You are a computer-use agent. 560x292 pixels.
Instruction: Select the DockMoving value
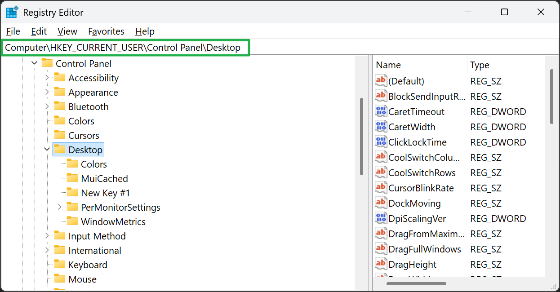(414, 203)
